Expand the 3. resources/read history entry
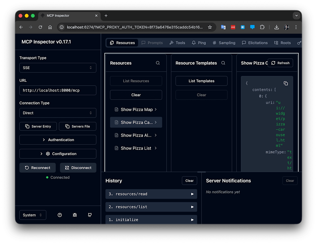 [x=151, y=194]
